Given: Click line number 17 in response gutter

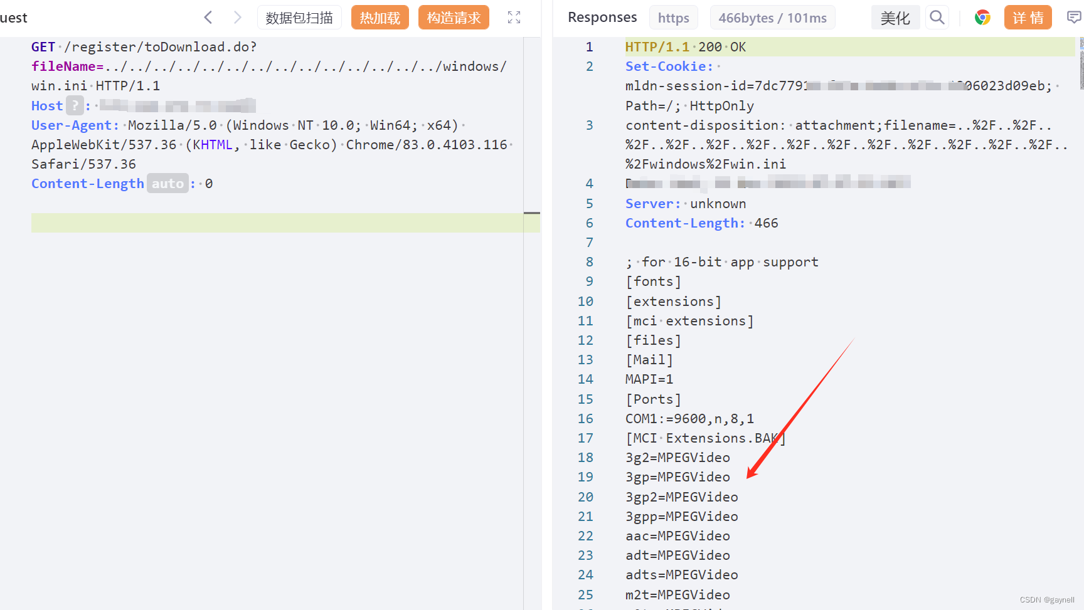Looking at the screenshot, I should pos(585,438).
